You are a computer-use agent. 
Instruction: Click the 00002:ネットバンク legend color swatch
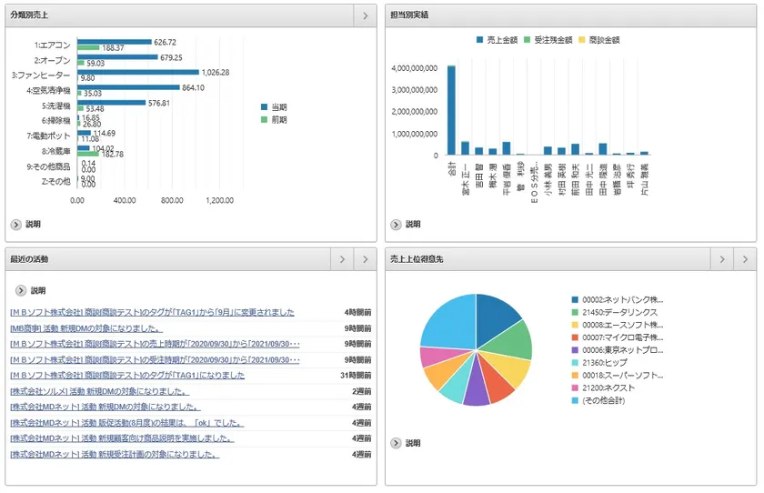(x=575, y=299)
